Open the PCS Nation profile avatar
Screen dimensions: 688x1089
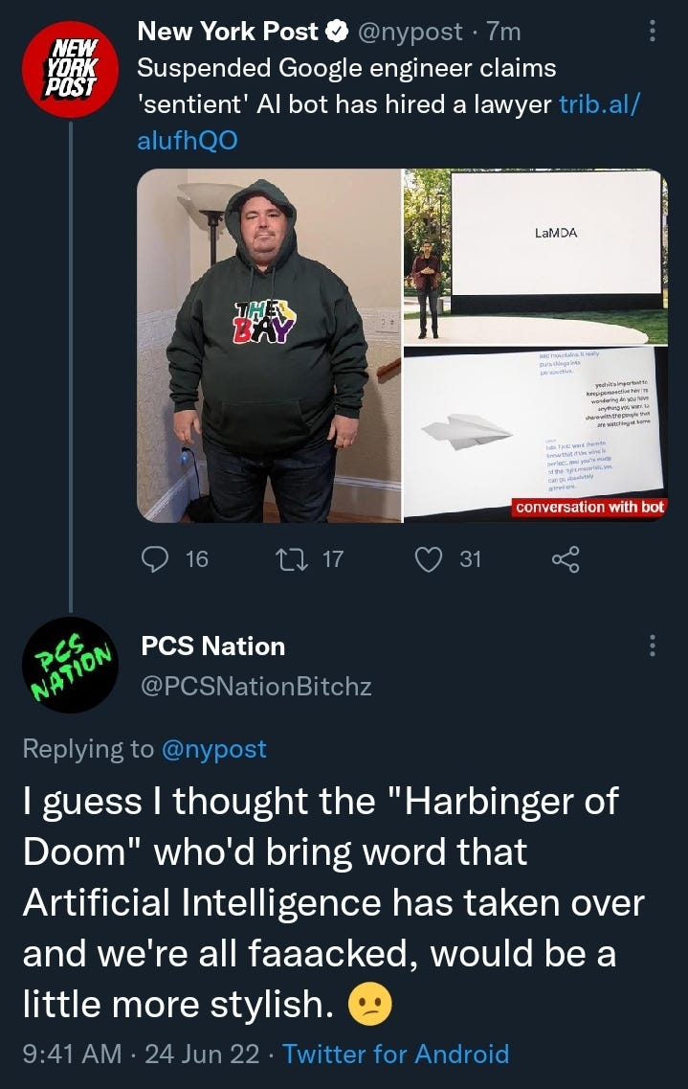point(70,665)
